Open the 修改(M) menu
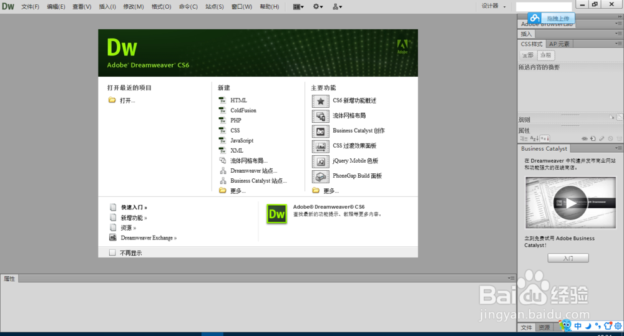Screen dimensions: 624x336 coord(134,7)
